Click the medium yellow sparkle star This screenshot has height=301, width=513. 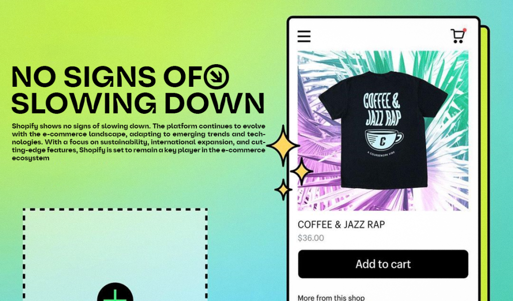click(x=301, y=171)
